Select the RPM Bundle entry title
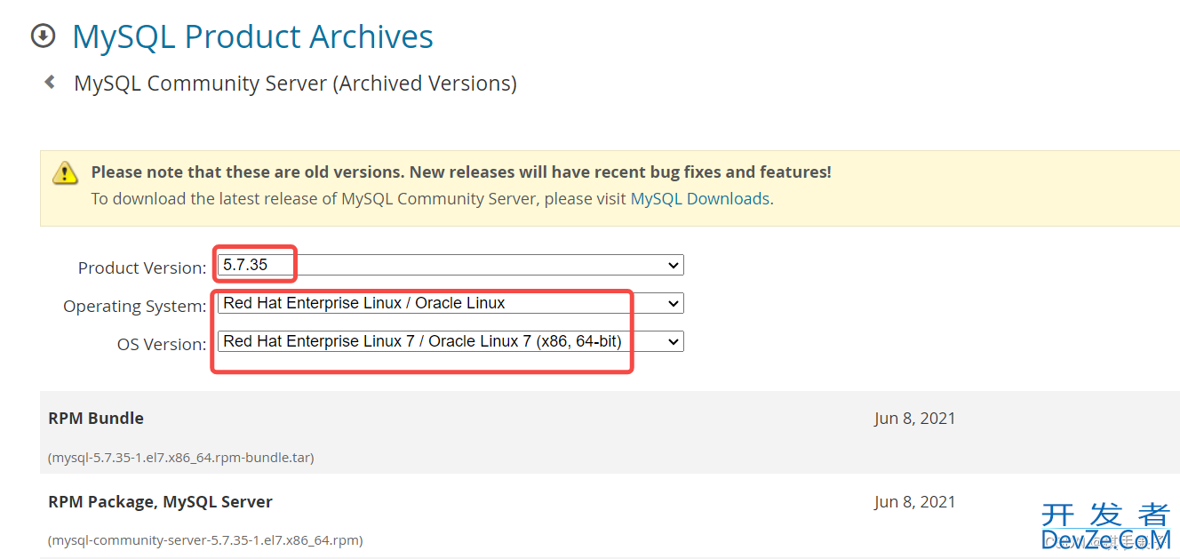Image resolution: width=1180 pixels, height=559 pixels. pos(96,419)
